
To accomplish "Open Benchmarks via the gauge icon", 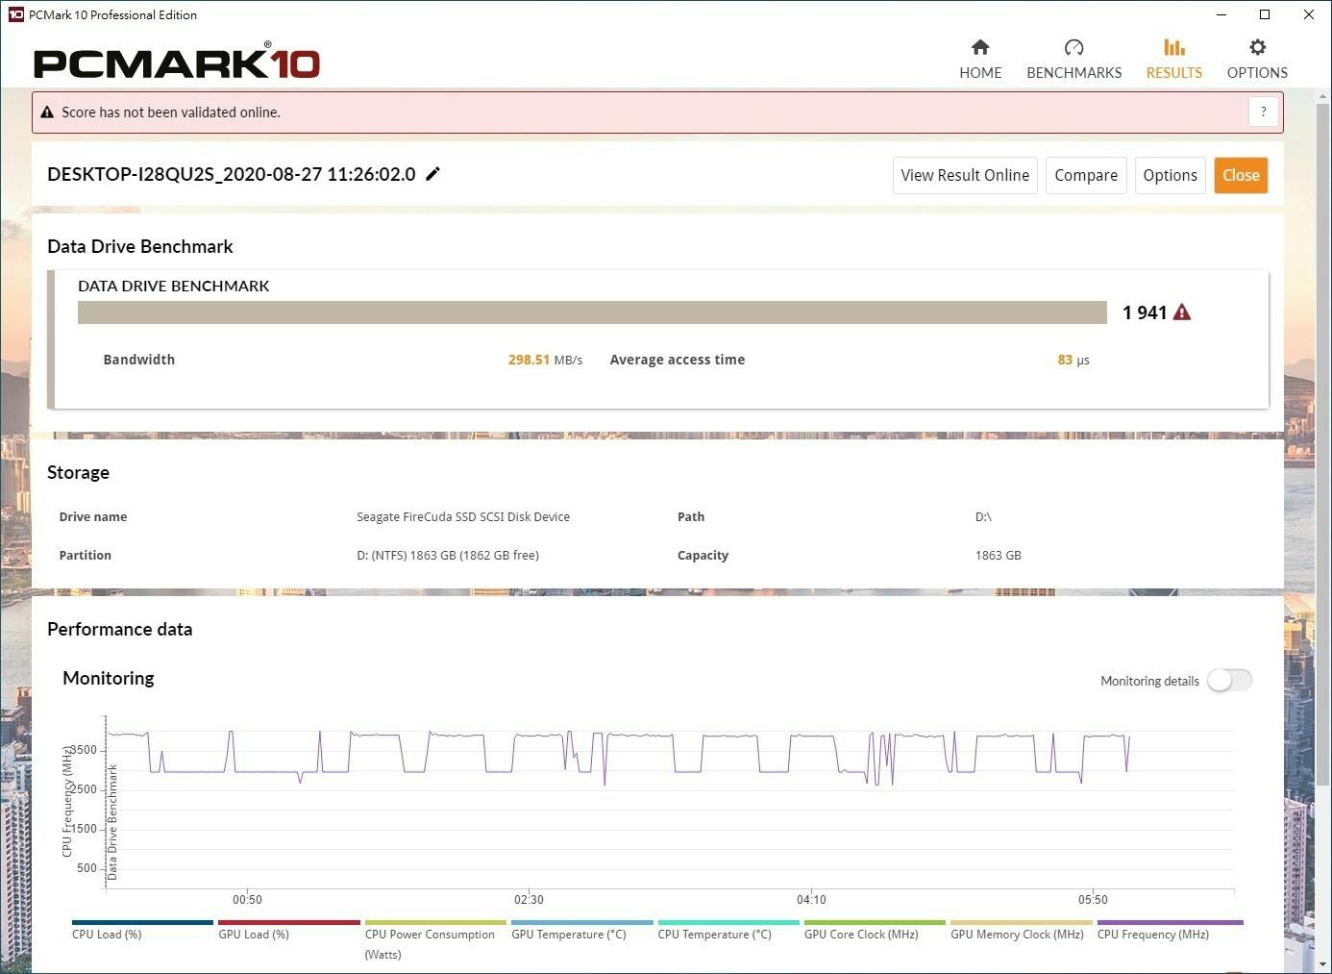I will point(1073,48).
